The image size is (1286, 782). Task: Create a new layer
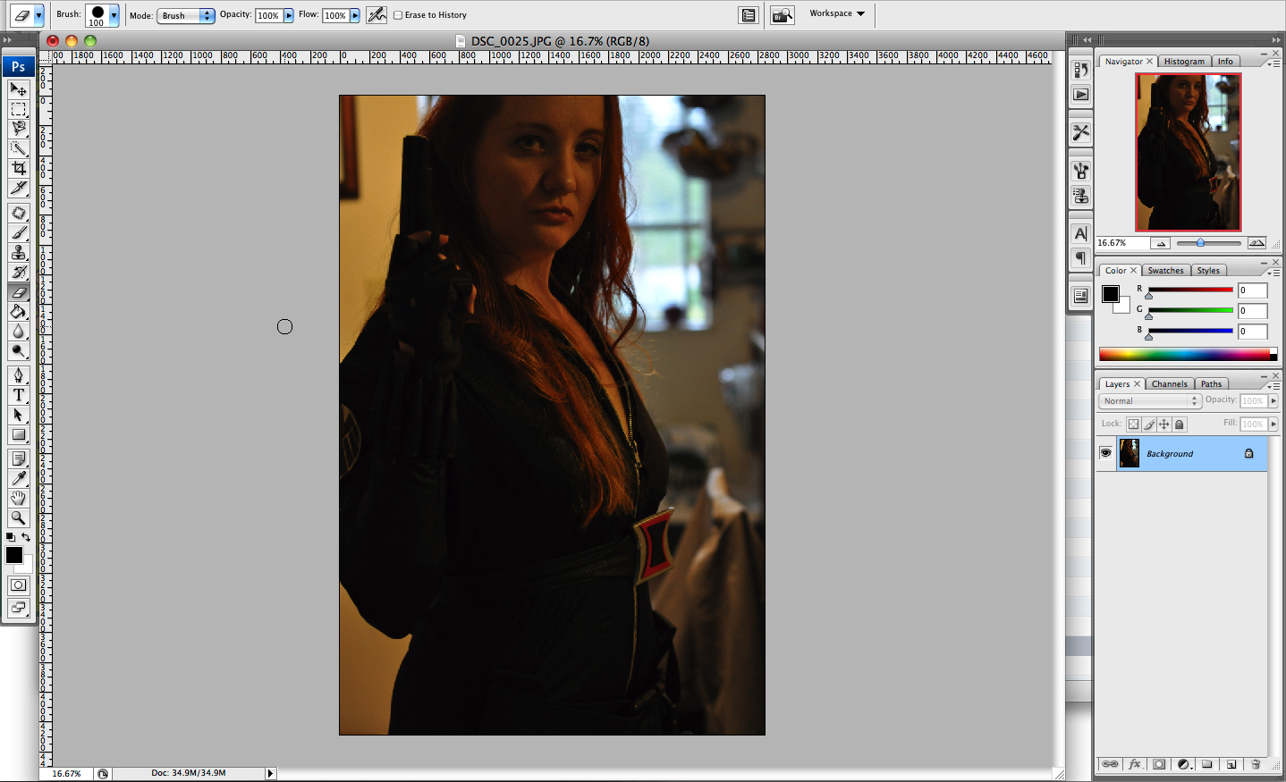(x=1231, y=764)
